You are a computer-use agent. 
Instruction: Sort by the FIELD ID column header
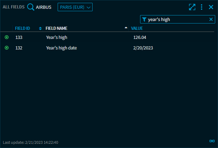tap(22, 28)
